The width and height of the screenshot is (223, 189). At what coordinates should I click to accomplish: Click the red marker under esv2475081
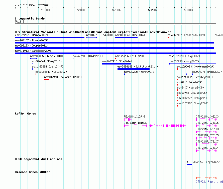tap(169, 37)
